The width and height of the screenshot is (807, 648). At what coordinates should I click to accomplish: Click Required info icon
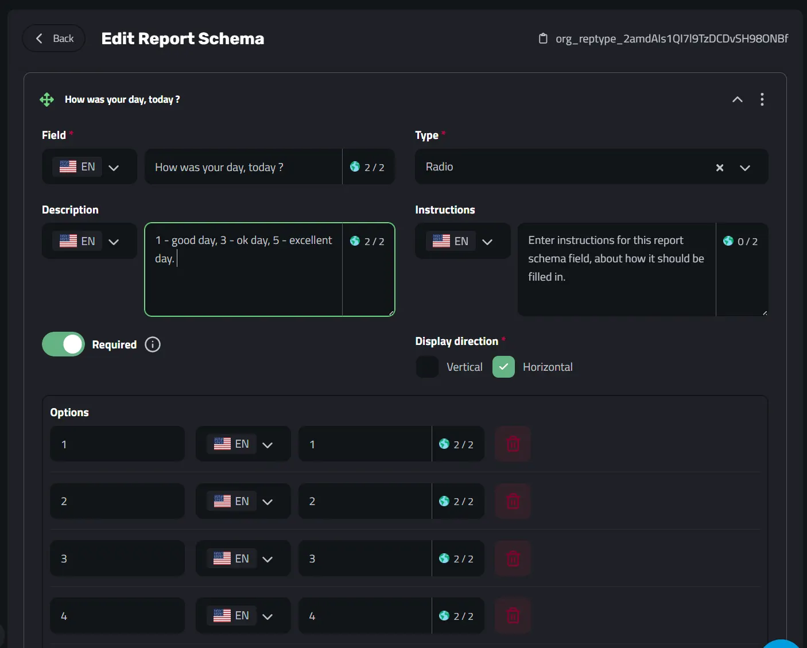click(153, 344)
